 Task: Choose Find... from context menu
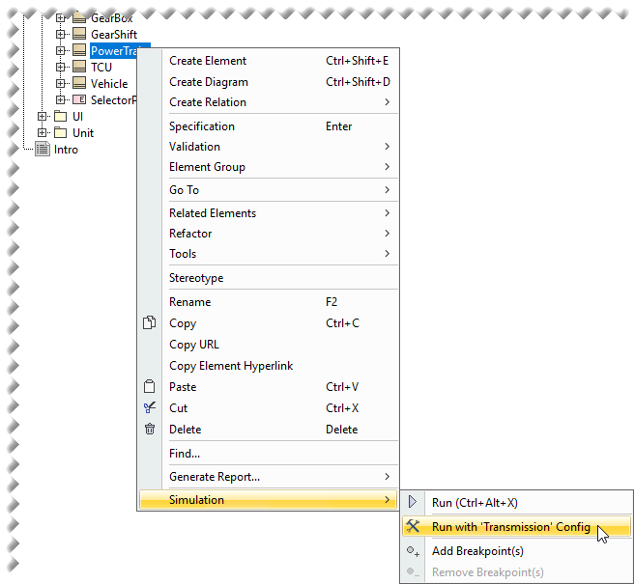point(268,453)
